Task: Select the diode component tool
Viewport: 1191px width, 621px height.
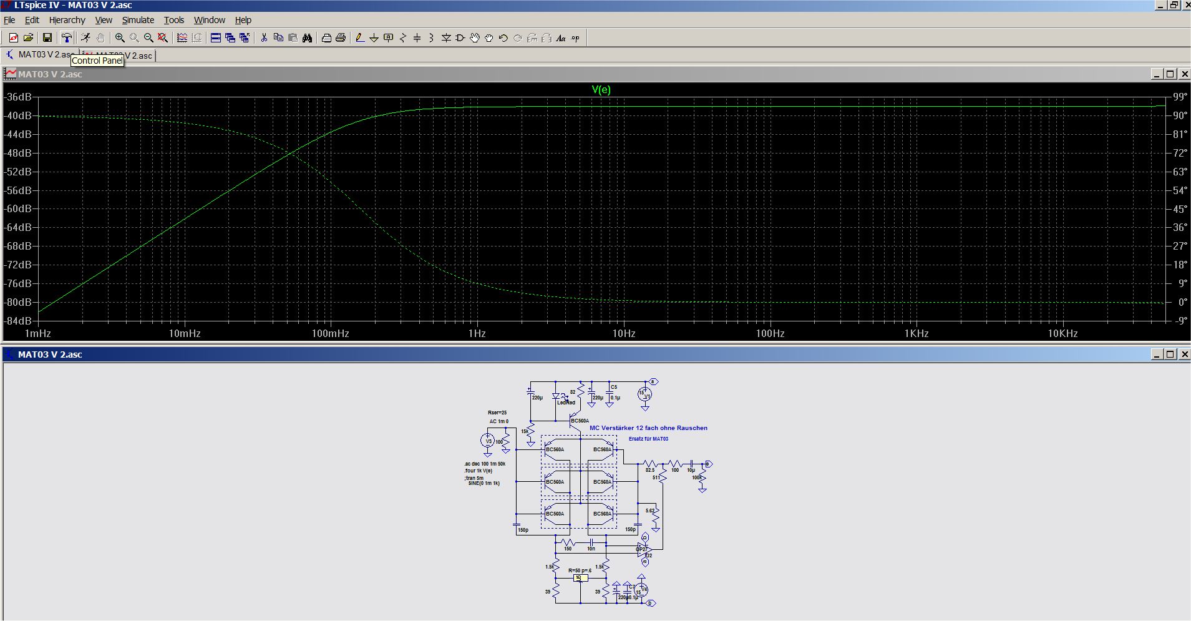Action: pos(446,38)
